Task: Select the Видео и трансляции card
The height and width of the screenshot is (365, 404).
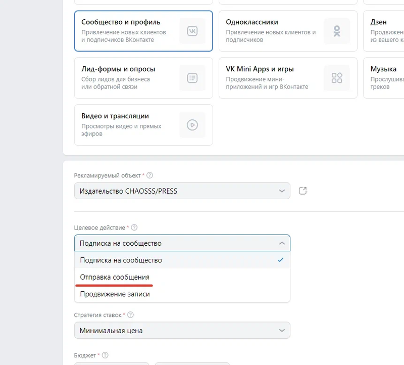Action: tap(143, 125)
